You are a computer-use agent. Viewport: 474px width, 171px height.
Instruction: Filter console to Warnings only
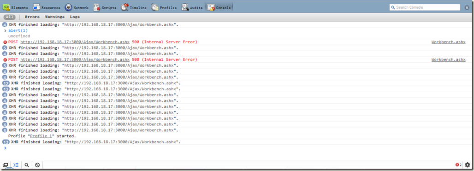[x=55, y=17]
